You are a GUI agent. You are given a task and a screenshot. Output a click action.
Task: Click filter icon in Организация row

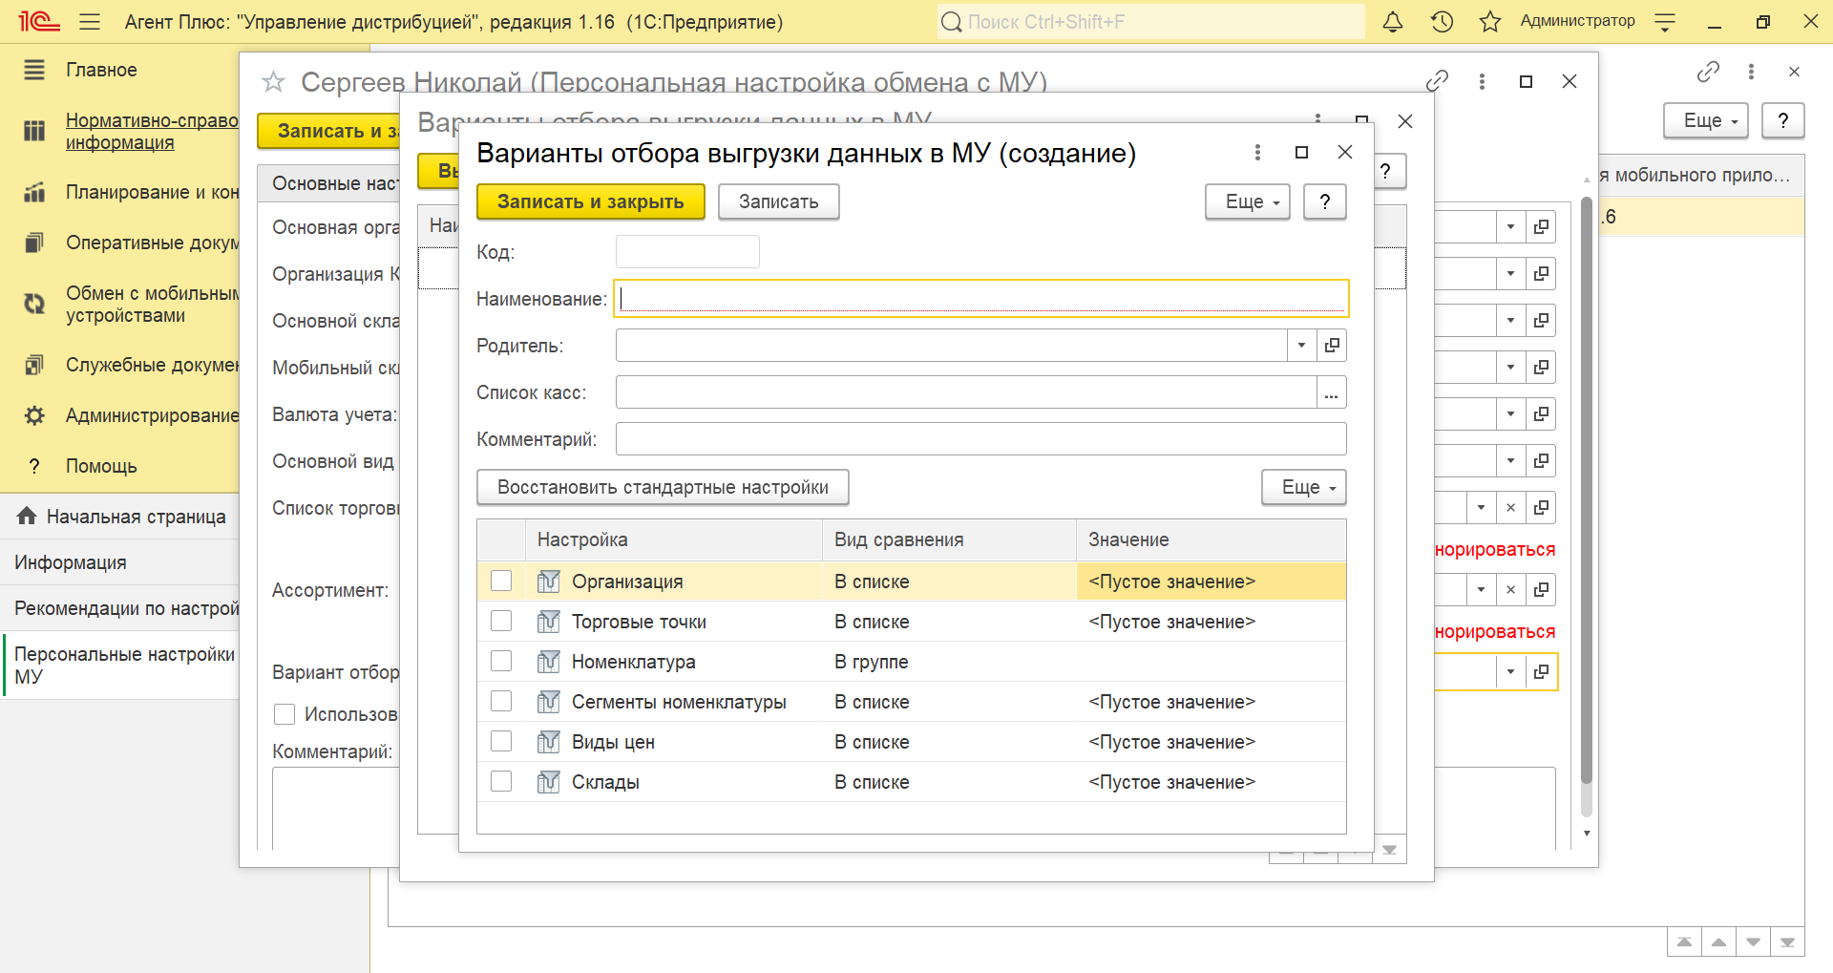(x=549, y=582)
